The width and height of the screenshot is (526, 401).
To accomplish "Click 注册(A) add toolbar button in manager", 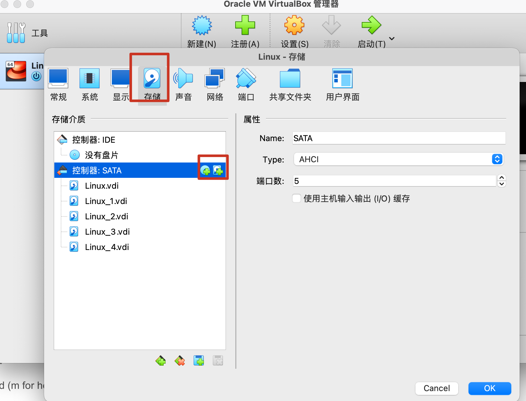I will 245,32.
